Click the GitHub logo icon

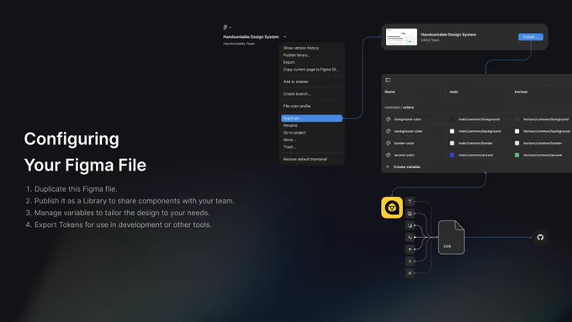pos(540,237)
